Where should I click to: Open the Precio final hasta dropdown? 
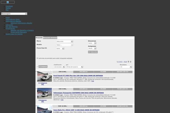[x=60, y=48]
